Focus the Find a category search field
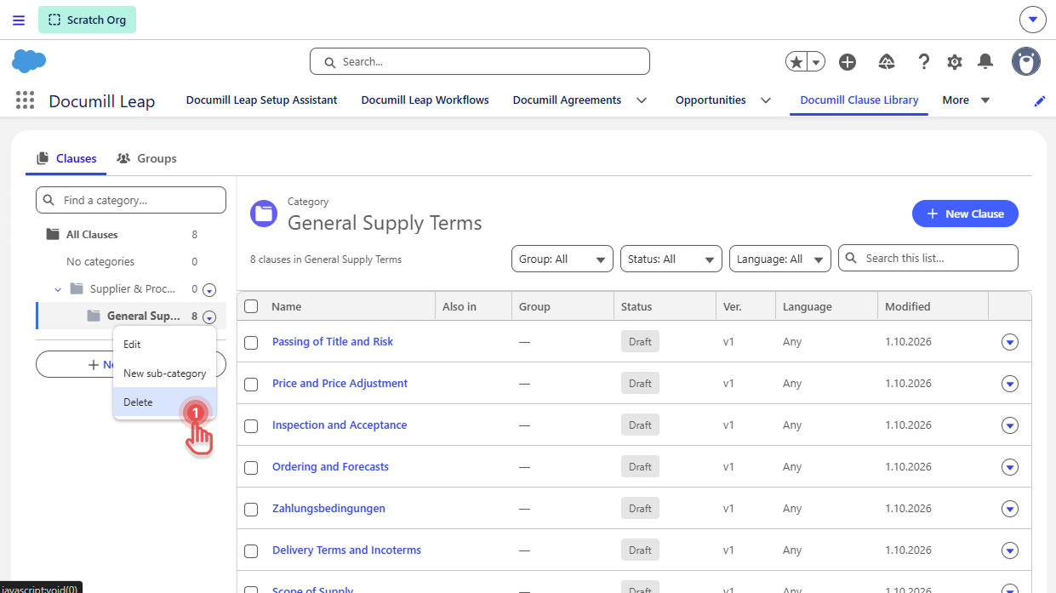Image resolution: width=1056 pixels, height=593 pixels. [131, 200]
